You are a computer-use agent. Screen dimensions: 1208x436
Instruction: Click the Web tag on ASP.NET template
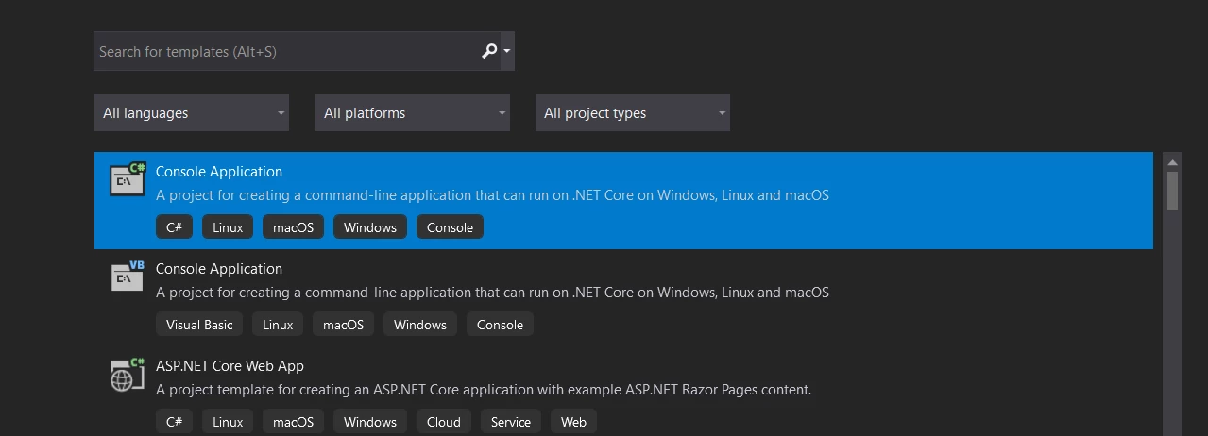click(573, 422)
